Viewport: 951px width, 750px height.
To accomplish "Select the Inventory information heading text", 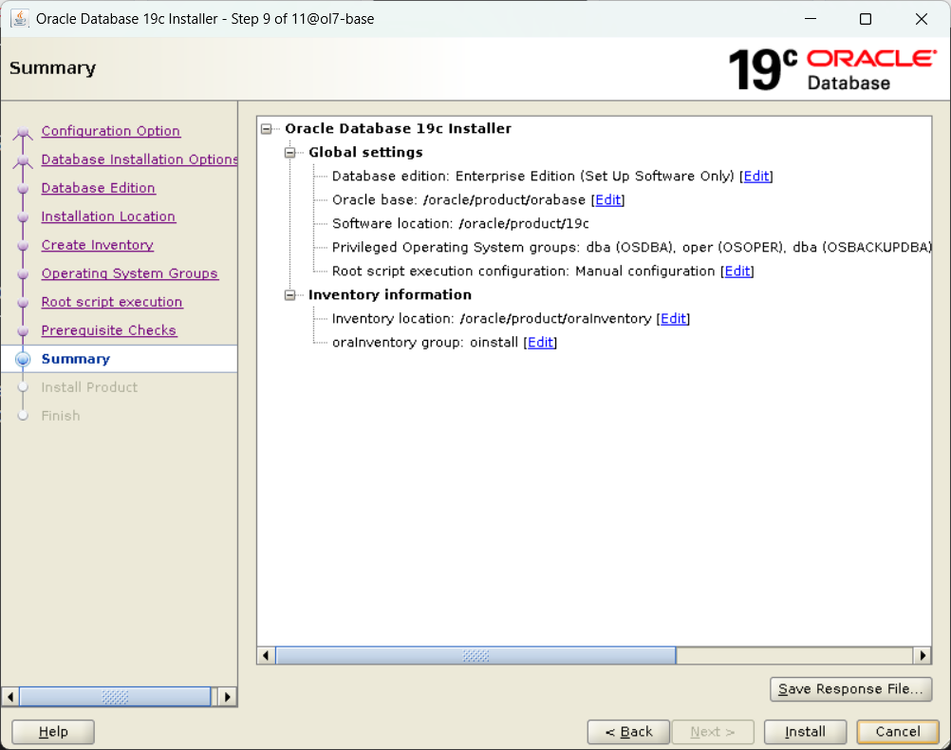I will tap(390, 295).
